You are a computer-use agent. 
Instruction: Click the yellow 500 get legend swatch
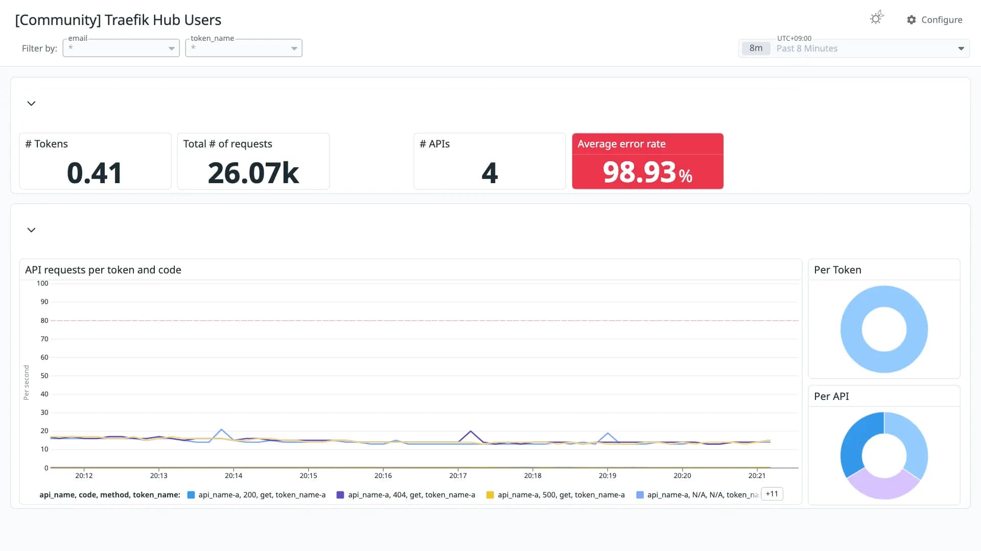pyautogui.click(x=490, y=495)
